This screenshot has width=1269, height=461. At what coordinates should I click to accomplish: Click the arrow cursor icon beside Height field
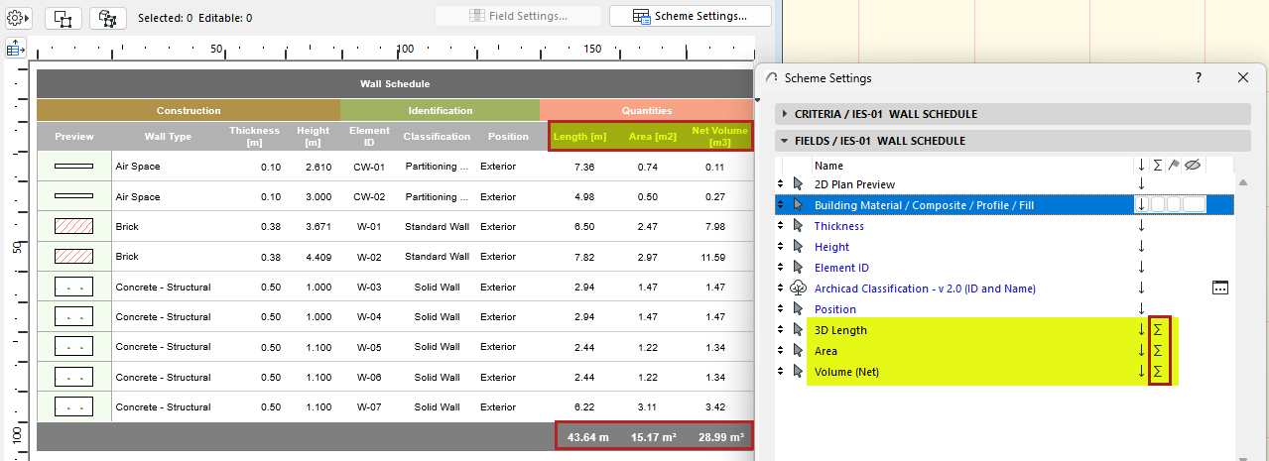pyautogui.click(x=798, y=247)
